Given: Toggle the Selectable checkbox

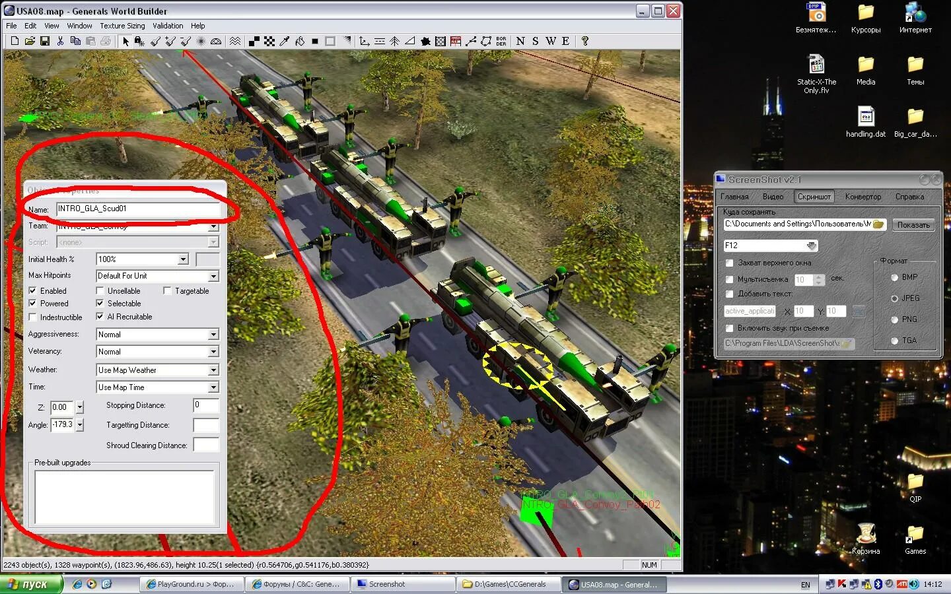Looking at the screenshot, I should 100,304.
